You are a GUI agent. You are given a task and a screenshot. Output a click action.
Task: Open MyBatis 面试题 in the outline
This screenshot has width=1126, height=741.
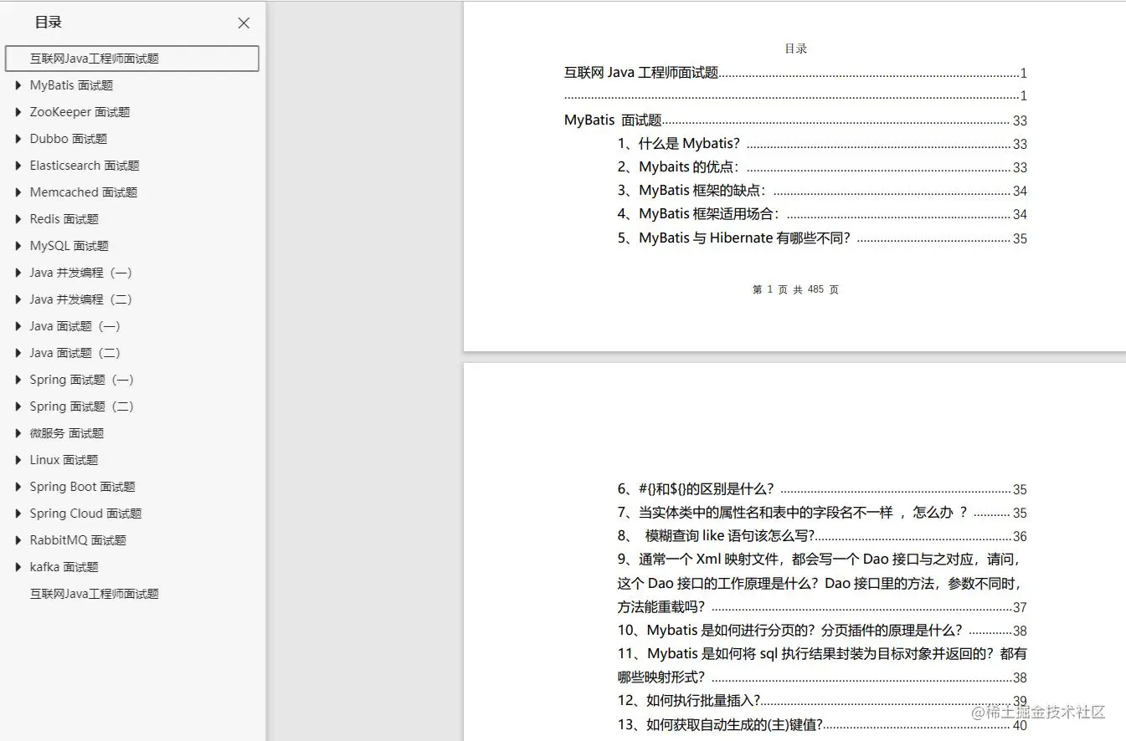coord(71,85)
